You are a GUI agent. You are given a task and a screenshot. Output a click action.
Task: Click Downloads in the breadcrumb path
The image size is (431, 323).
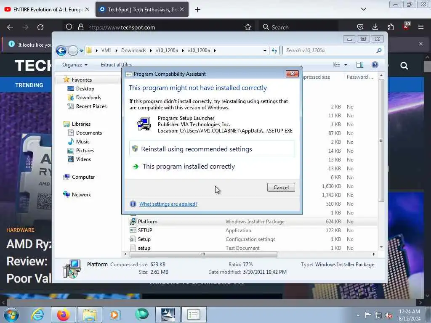click(x=133, y=50)
